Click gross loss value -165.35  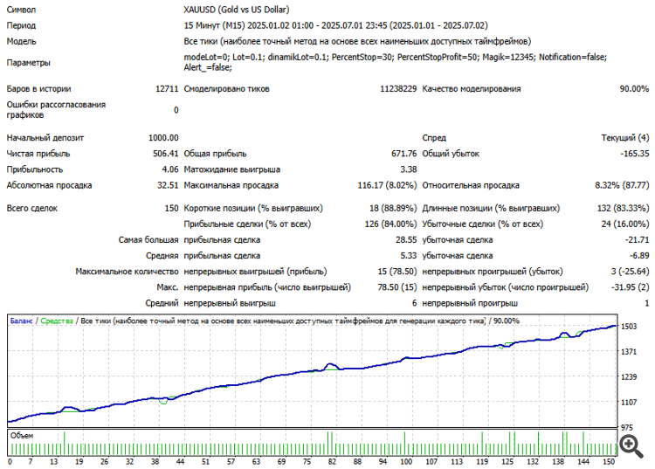[635, 154]
